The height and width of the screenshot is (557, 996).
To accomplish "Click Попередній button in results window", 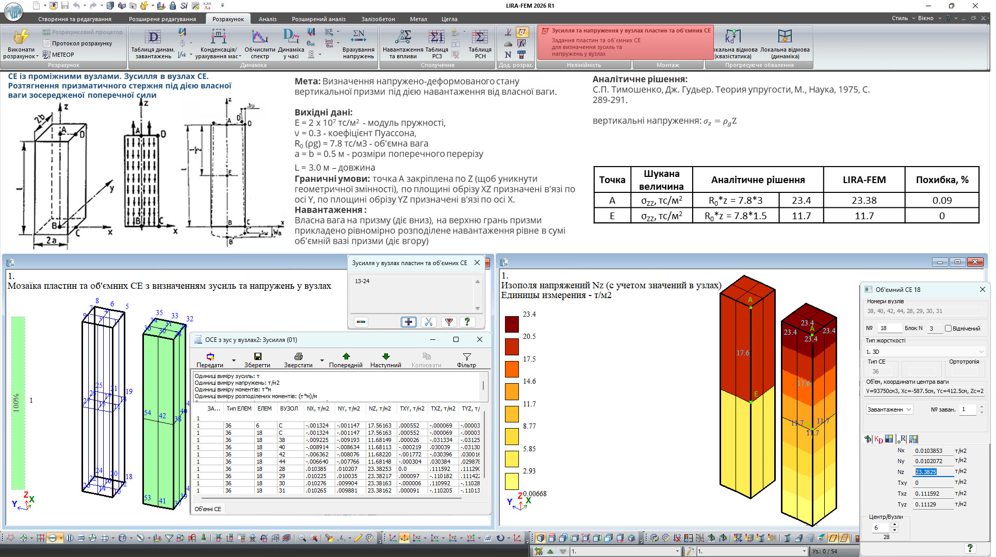I will point(346,359).
